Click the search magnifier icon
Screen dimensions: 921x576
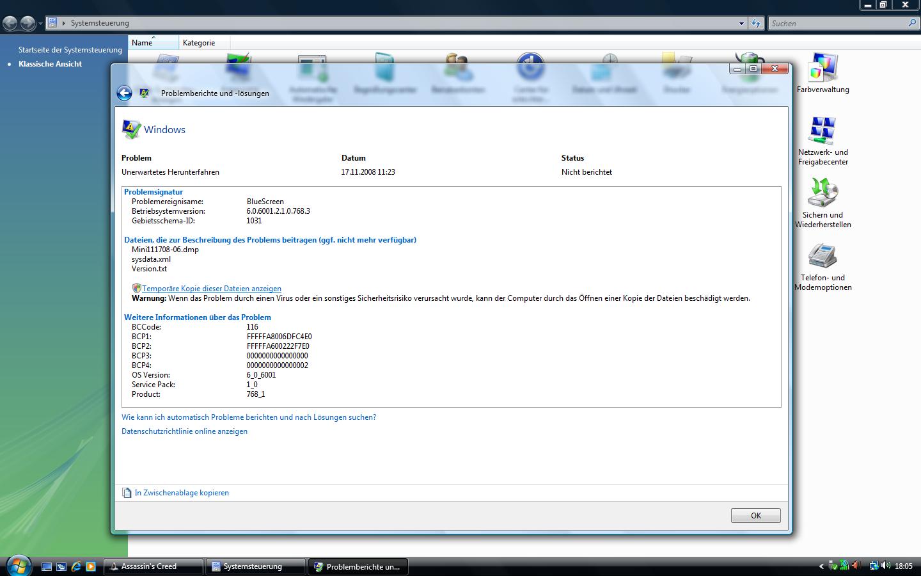[912, 23]
